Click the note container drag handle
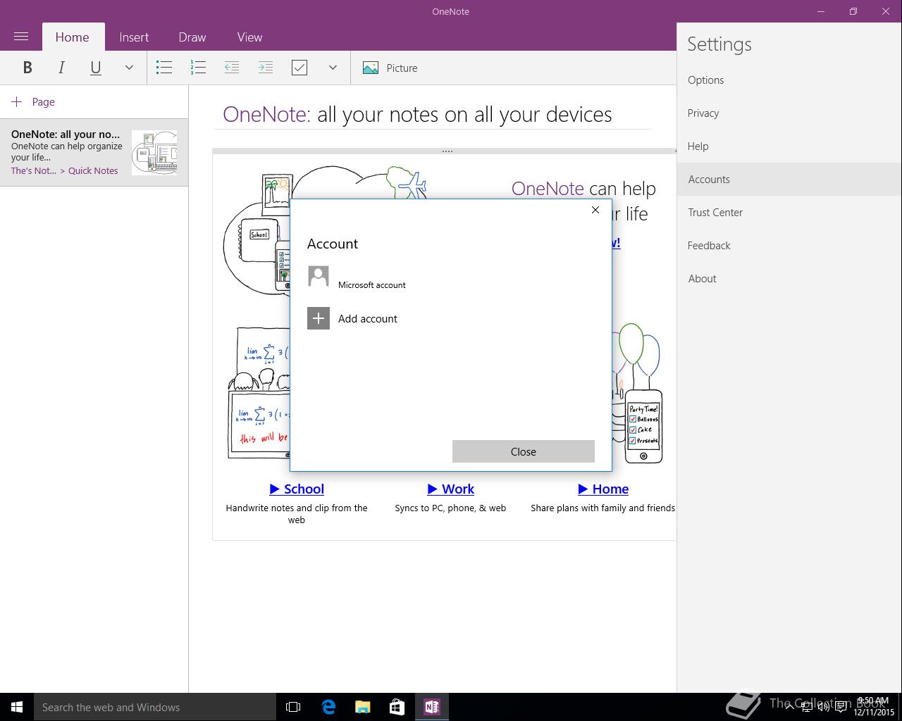This screenshot has width=902, height=721. [x=447, y=151]
